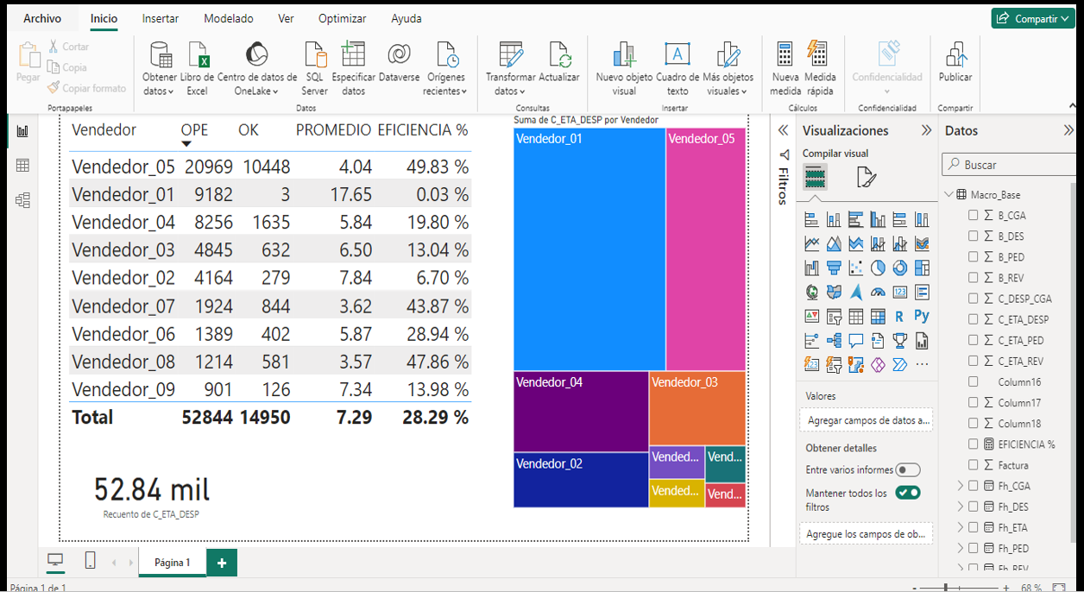Enable the Entre varios informes toggle

[907, 470]
